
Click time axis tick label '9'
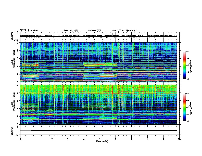163,139
